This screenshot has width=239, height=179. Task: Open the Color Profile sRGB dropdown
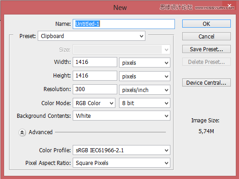[121, 150]
